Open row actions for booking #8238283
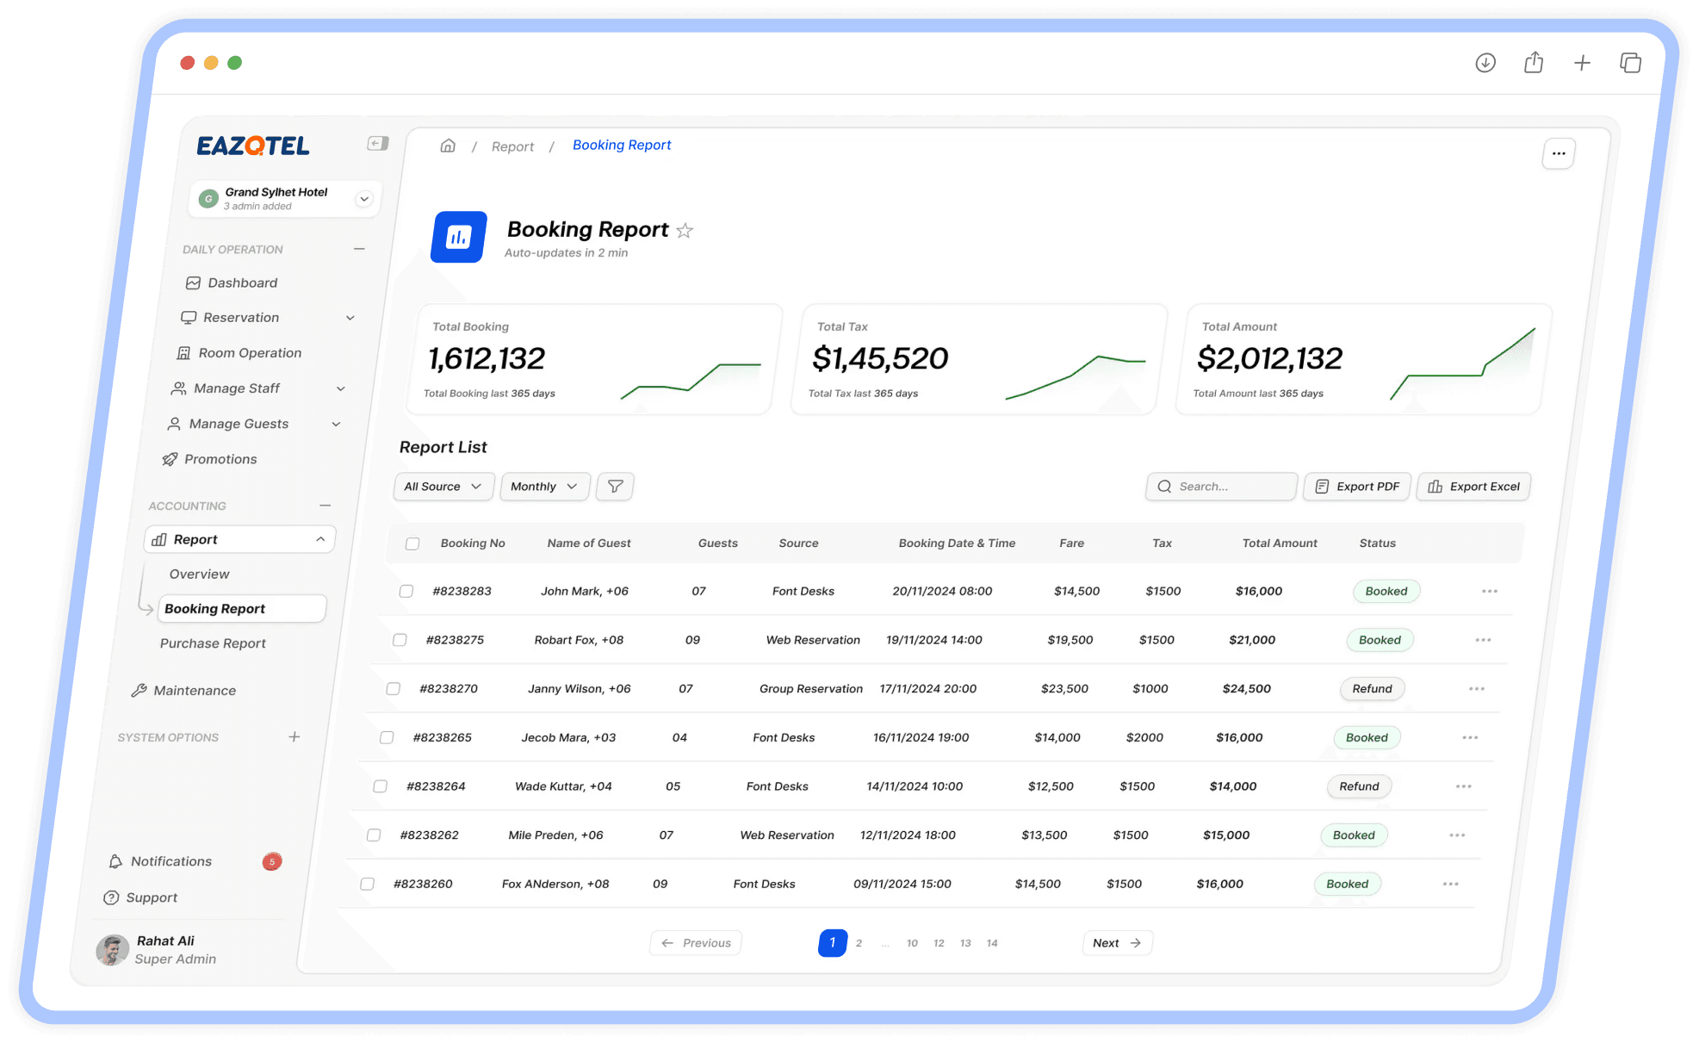 [1489, 592]
